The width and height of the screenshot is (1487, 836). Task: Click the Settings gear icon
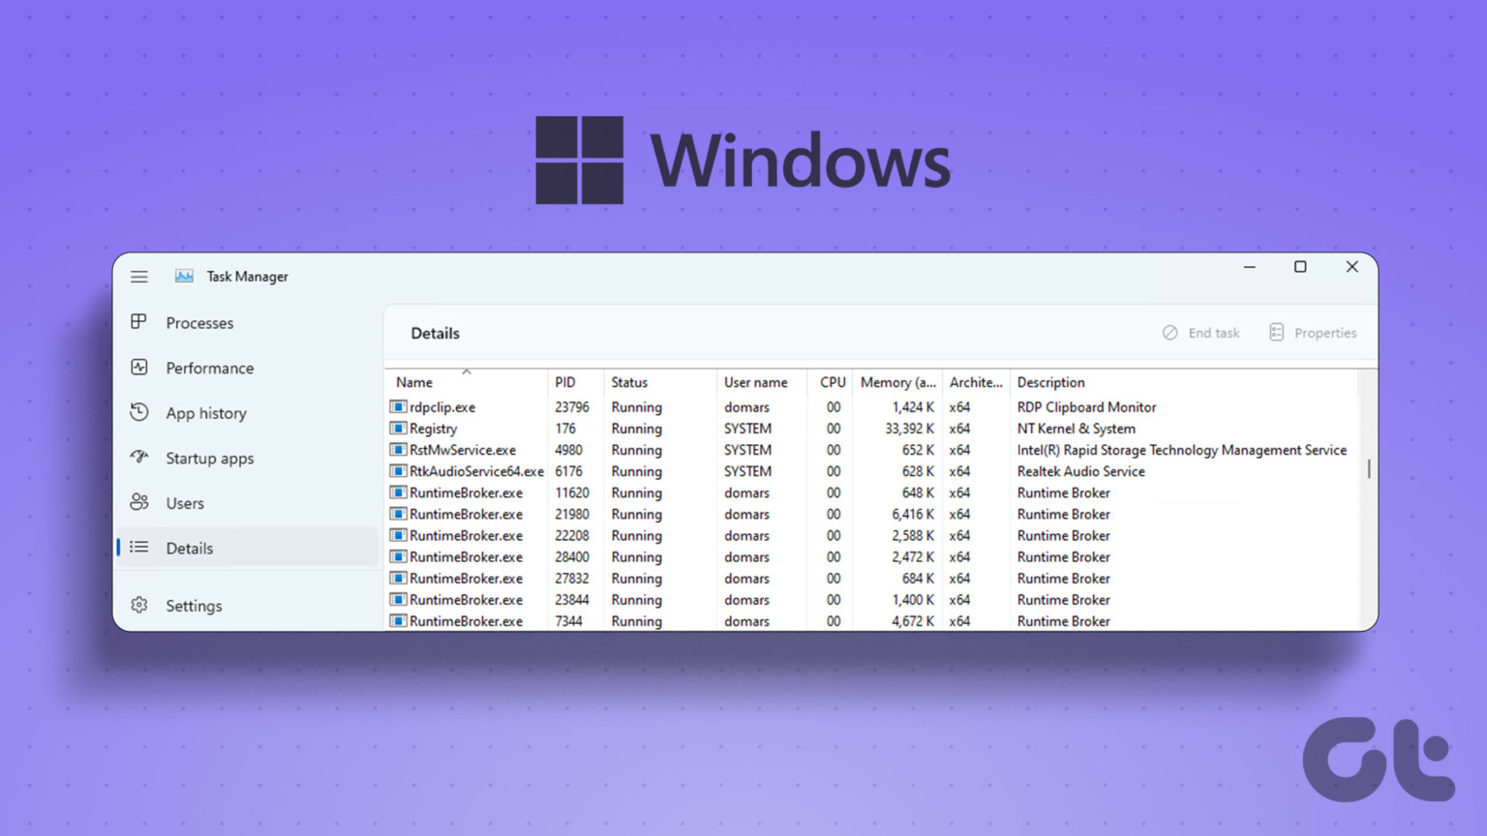139,605
